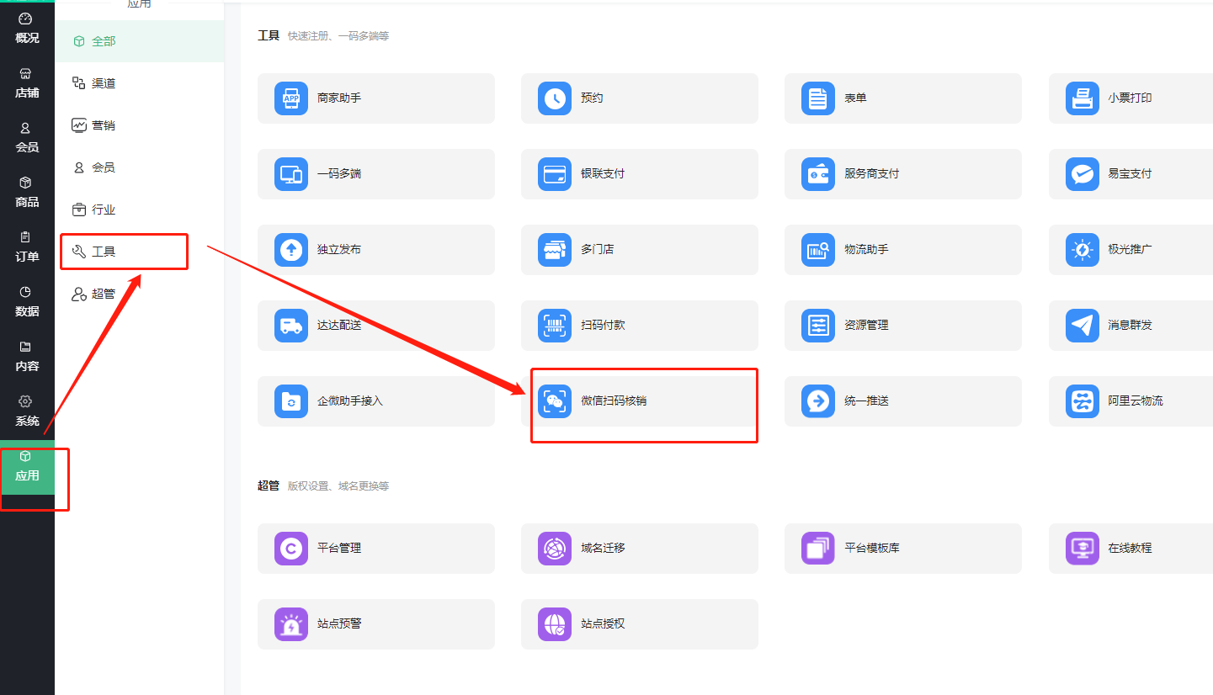Viewport: 1213px width, 695px height.
Task: Click the 快速注册、一码多端等 description
Action: point(338,36)
